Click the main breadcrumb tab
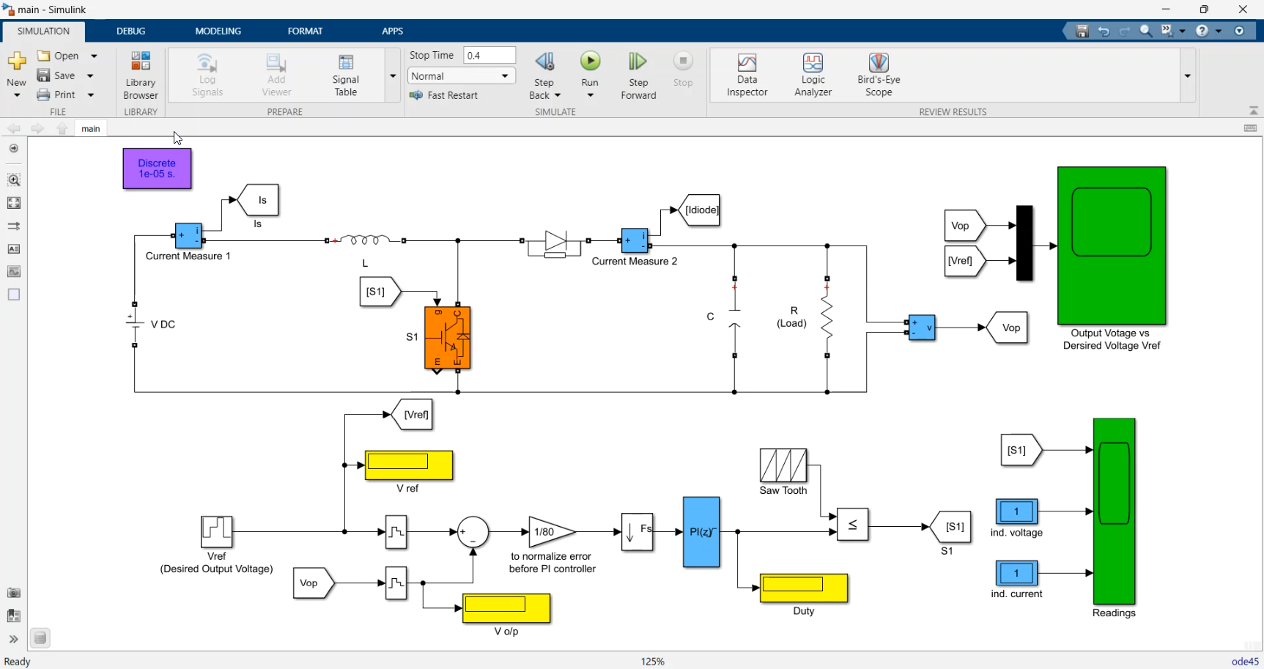1264x669 pixels. 91,129
